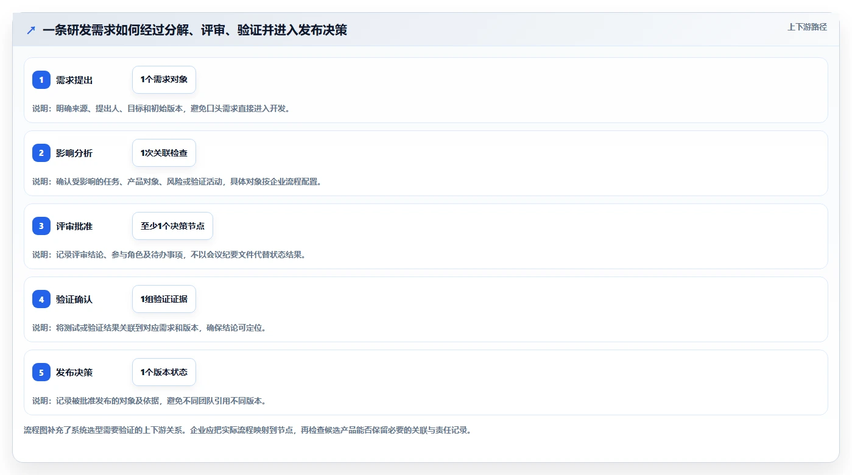Click the 需求提出 step title

74,80
